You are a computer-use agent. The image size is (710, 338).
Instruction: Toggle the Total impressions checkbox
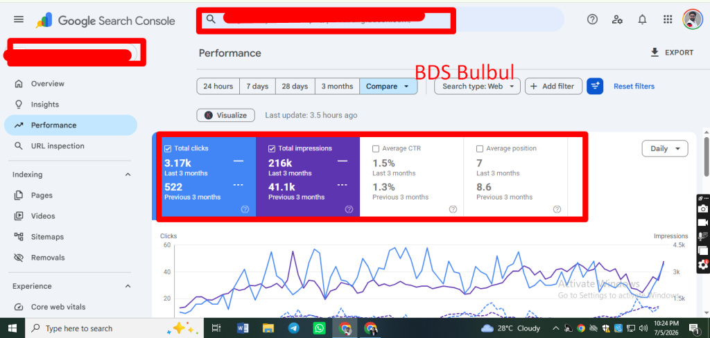(x=272, y=148)
